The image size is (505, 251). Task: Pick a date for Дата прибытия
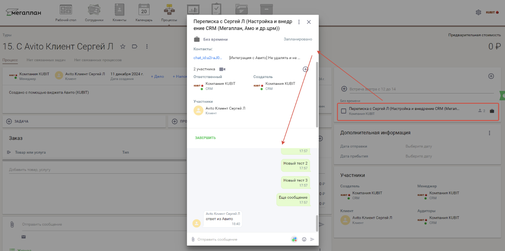coord(419,156)
